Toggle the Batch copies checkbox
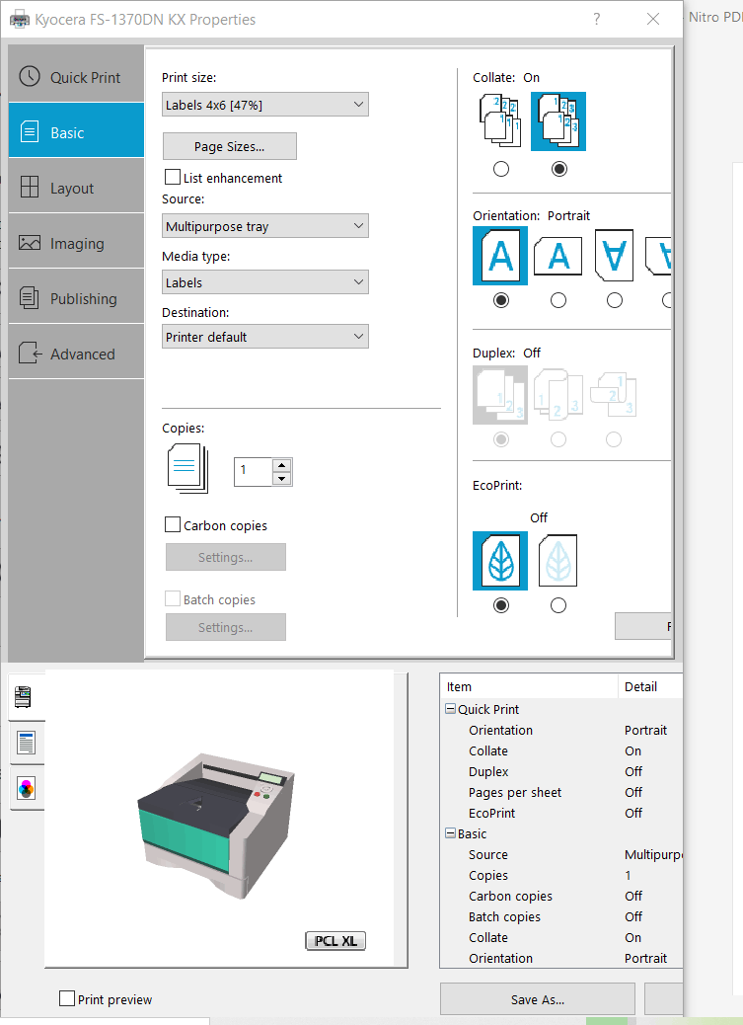 173,598
